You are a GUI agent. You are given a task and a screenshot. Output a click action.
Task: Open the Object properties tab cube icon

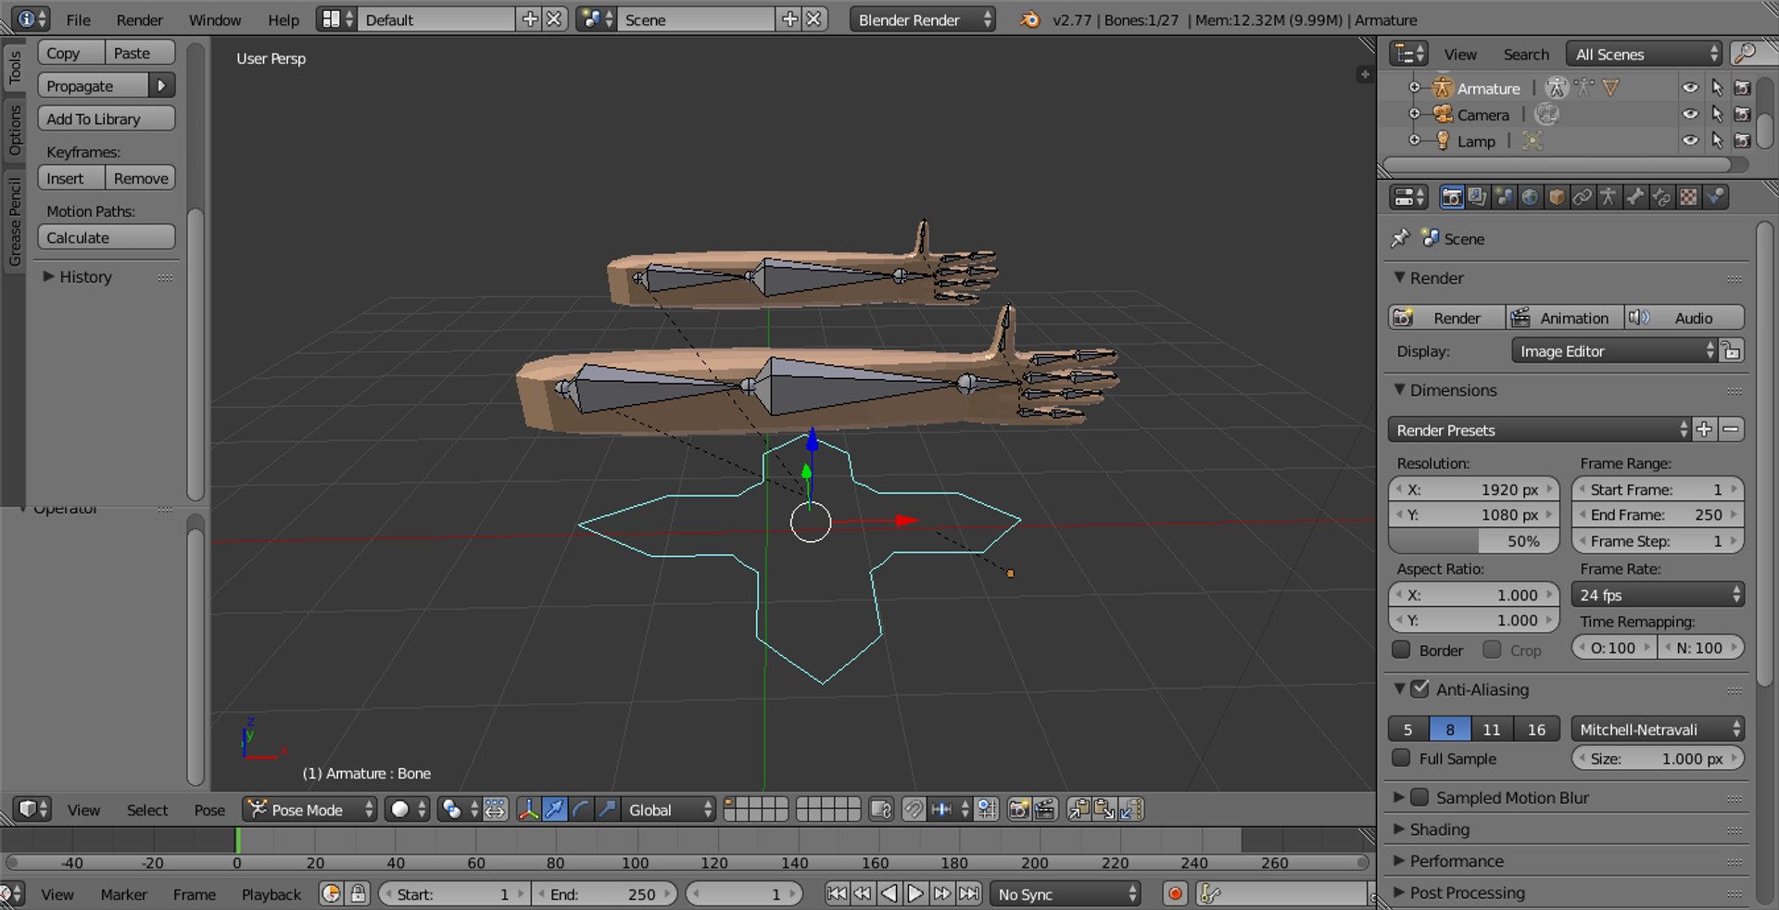[x=1557, y=196]
